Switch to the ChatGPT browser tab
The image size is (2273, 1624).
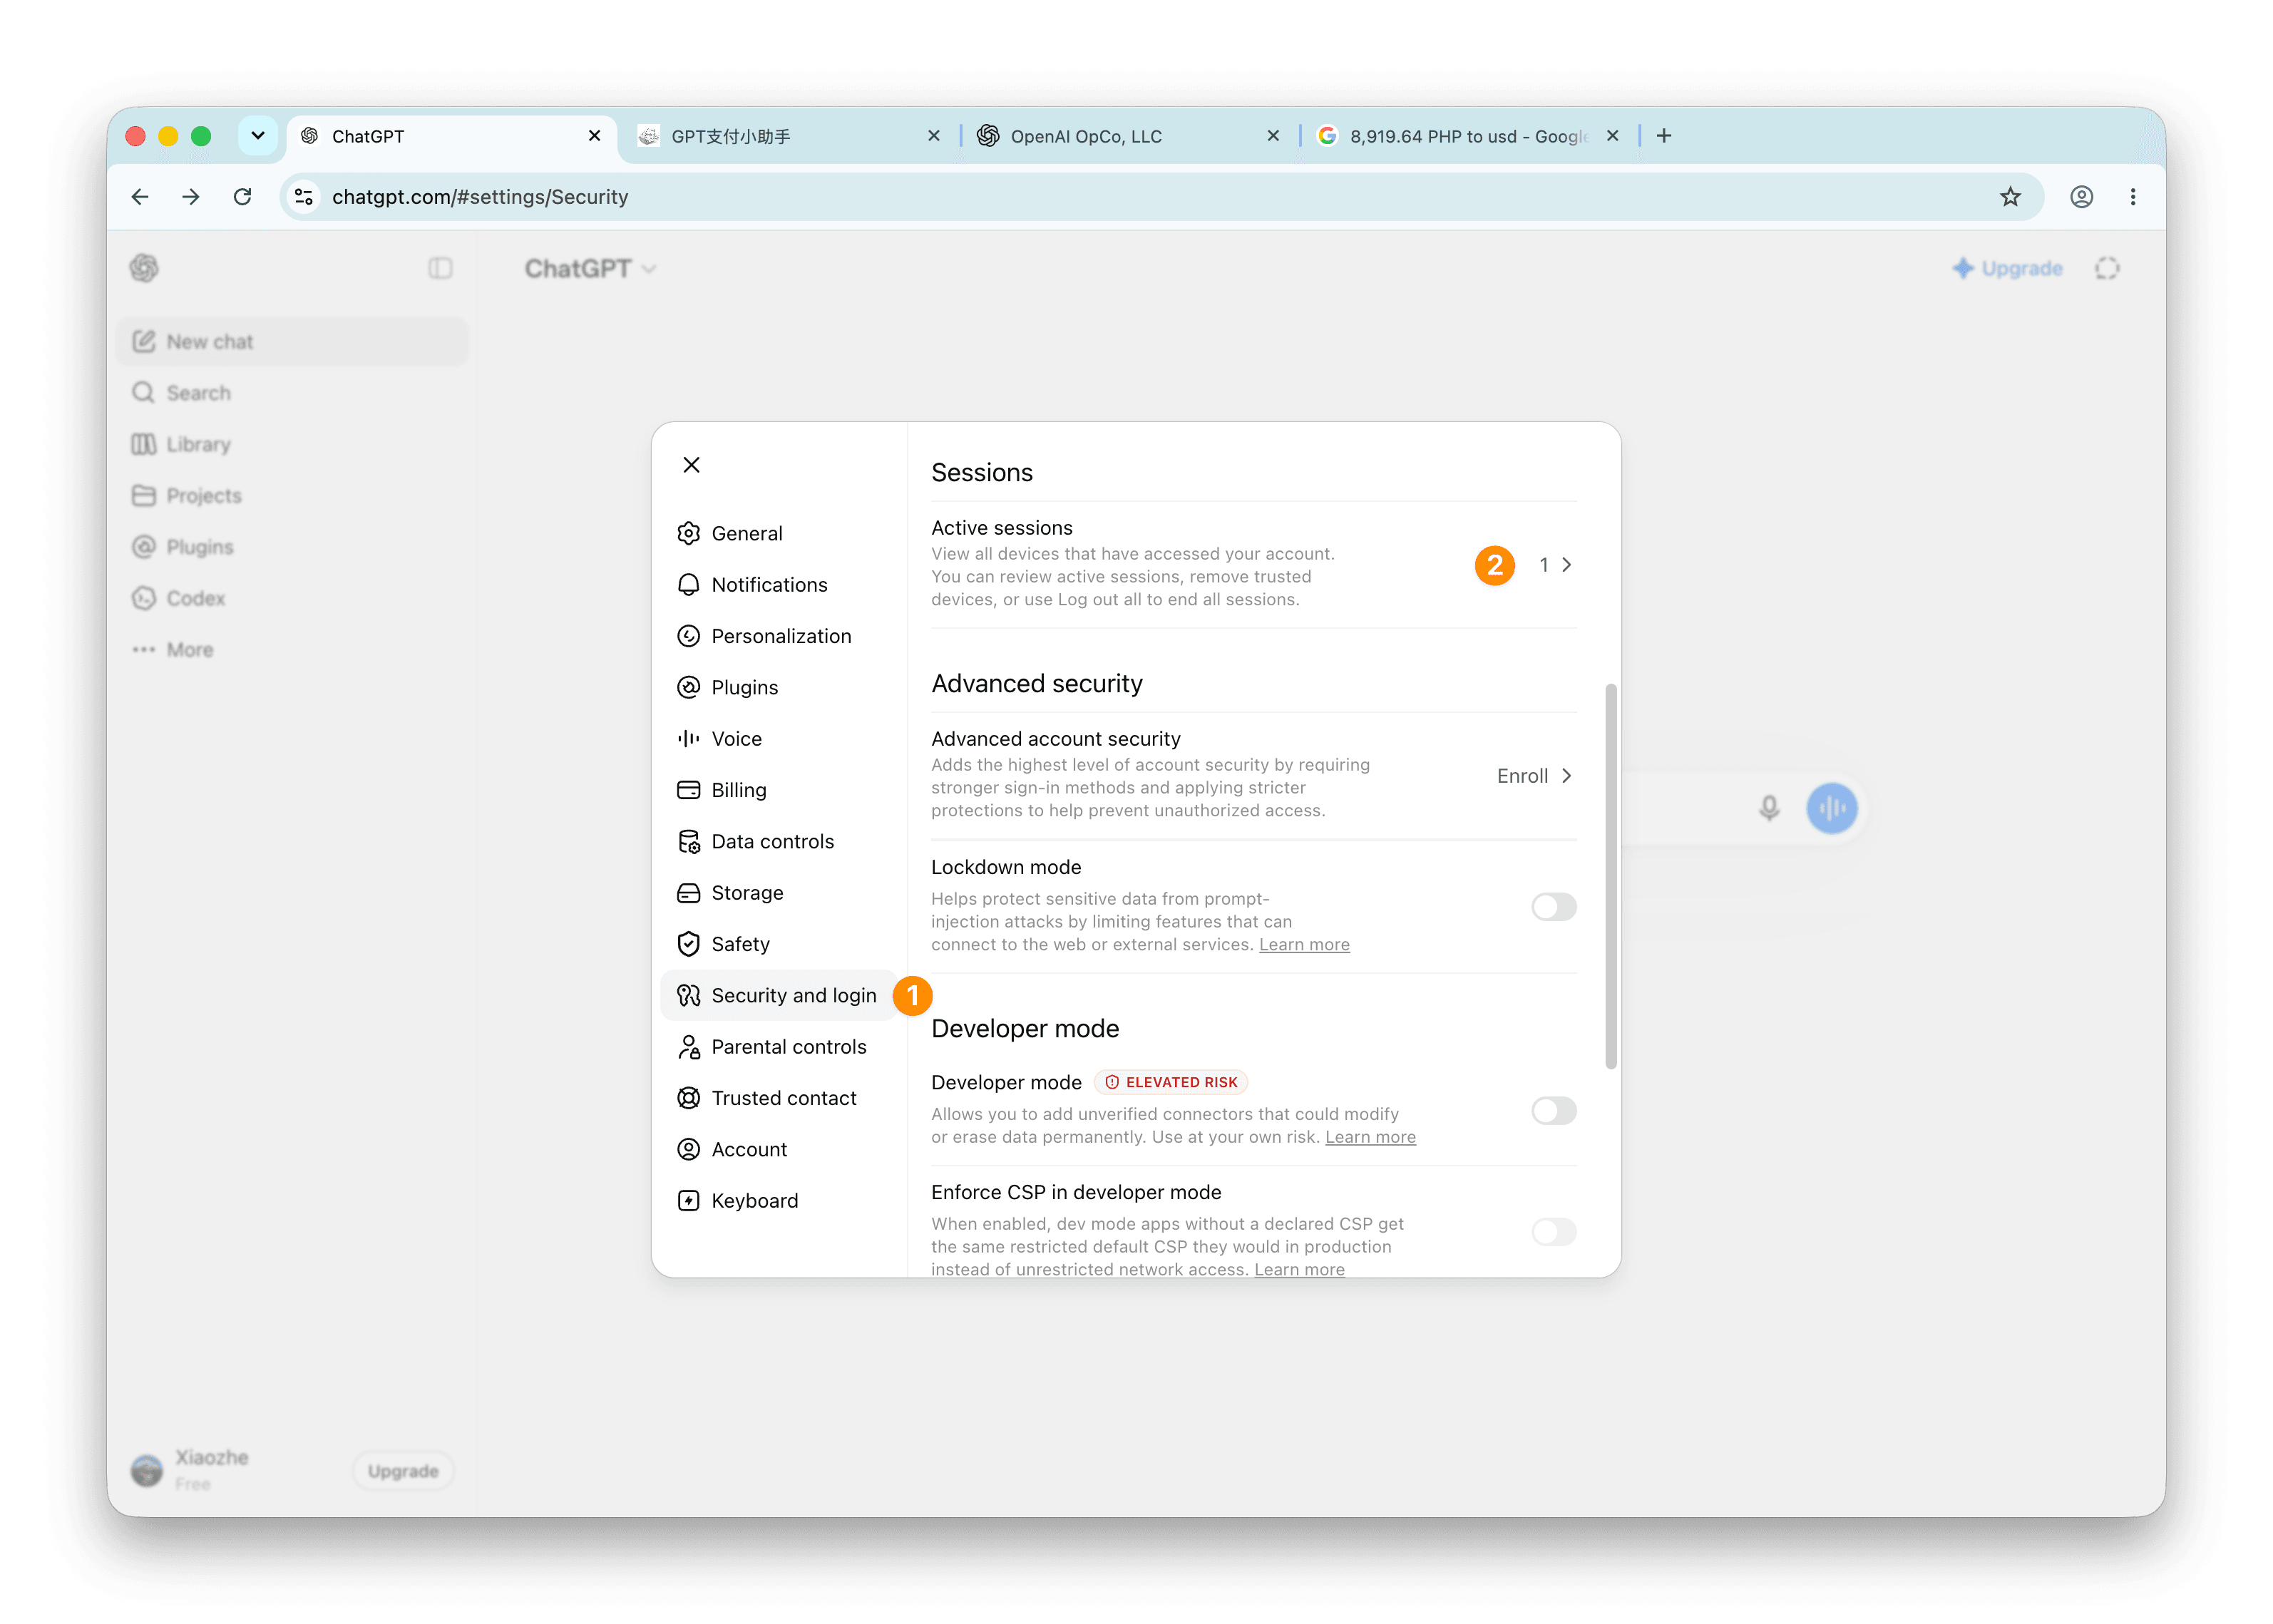point(451,137)
